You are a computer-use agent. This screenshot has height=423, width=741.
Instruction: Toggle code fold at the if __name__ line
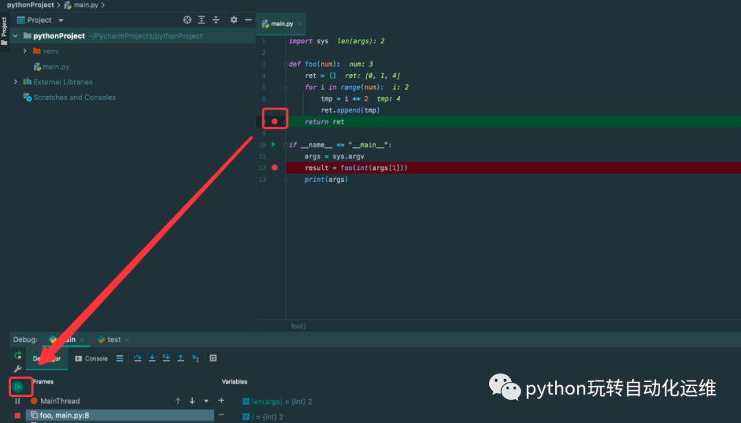(x=285, y=145)
